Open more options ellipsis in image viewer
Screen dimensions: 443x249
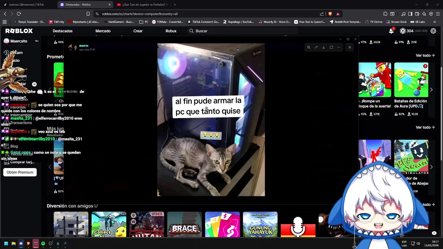tap(339, 47)
